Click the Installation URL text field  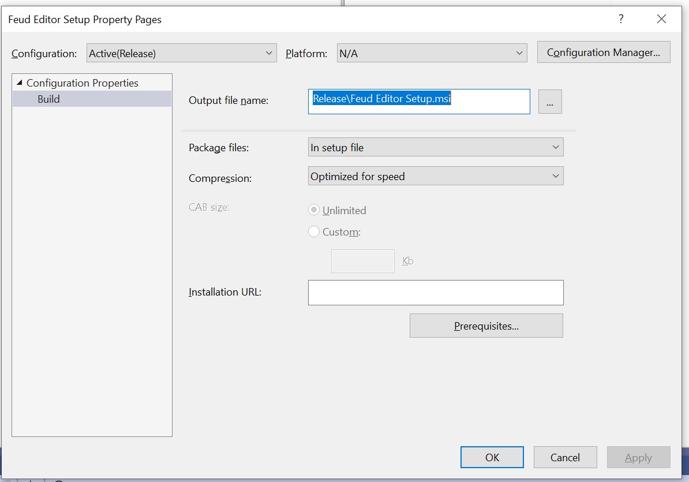click(x=436, y=293)
